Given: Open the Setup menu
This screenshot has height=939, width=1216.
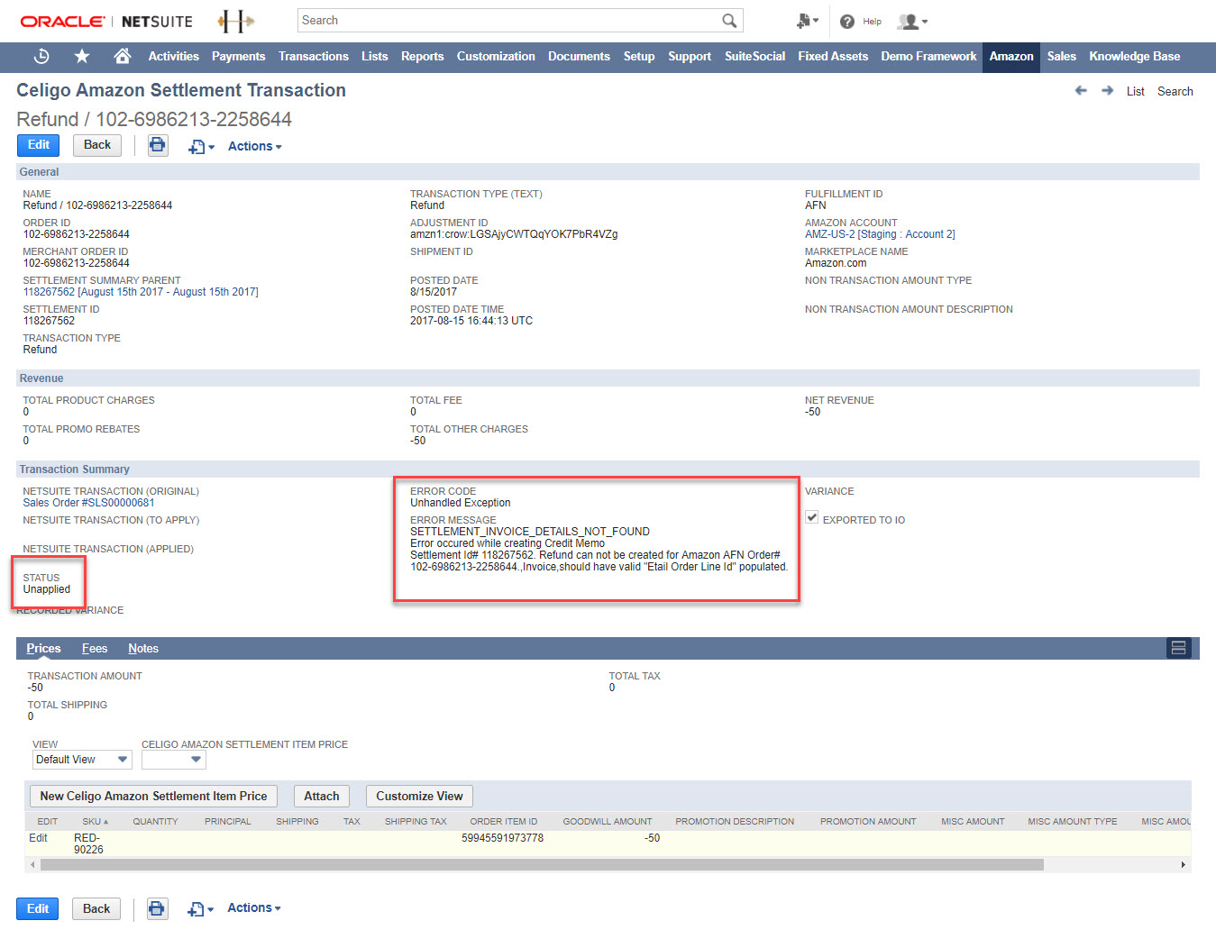Looking at the screenshot, I should [x=639, y=56].
